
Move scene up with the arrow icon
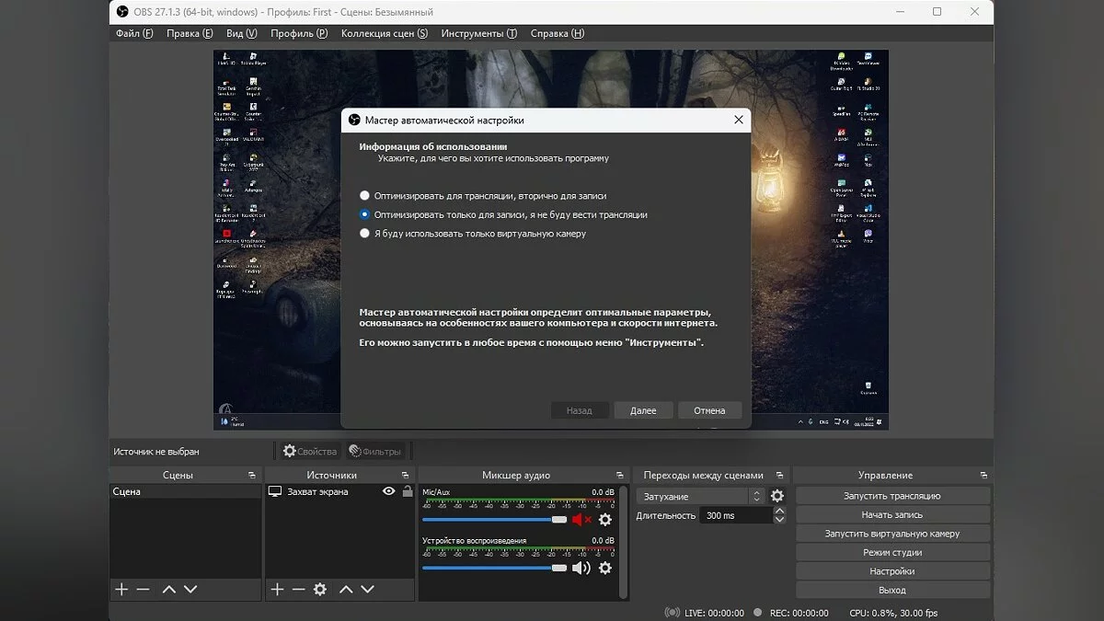tap(168, 589)
